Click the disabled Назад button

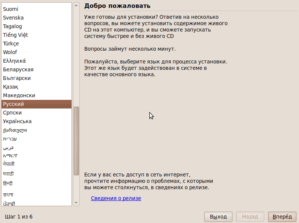[250, 217]
